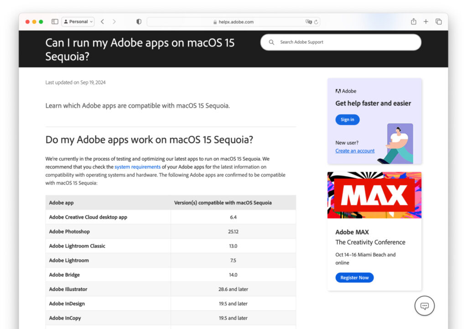Viewport: 467px width, 329px height.
Task: Toggle the Safari sidebar icon
Action: tap(54, 21)
